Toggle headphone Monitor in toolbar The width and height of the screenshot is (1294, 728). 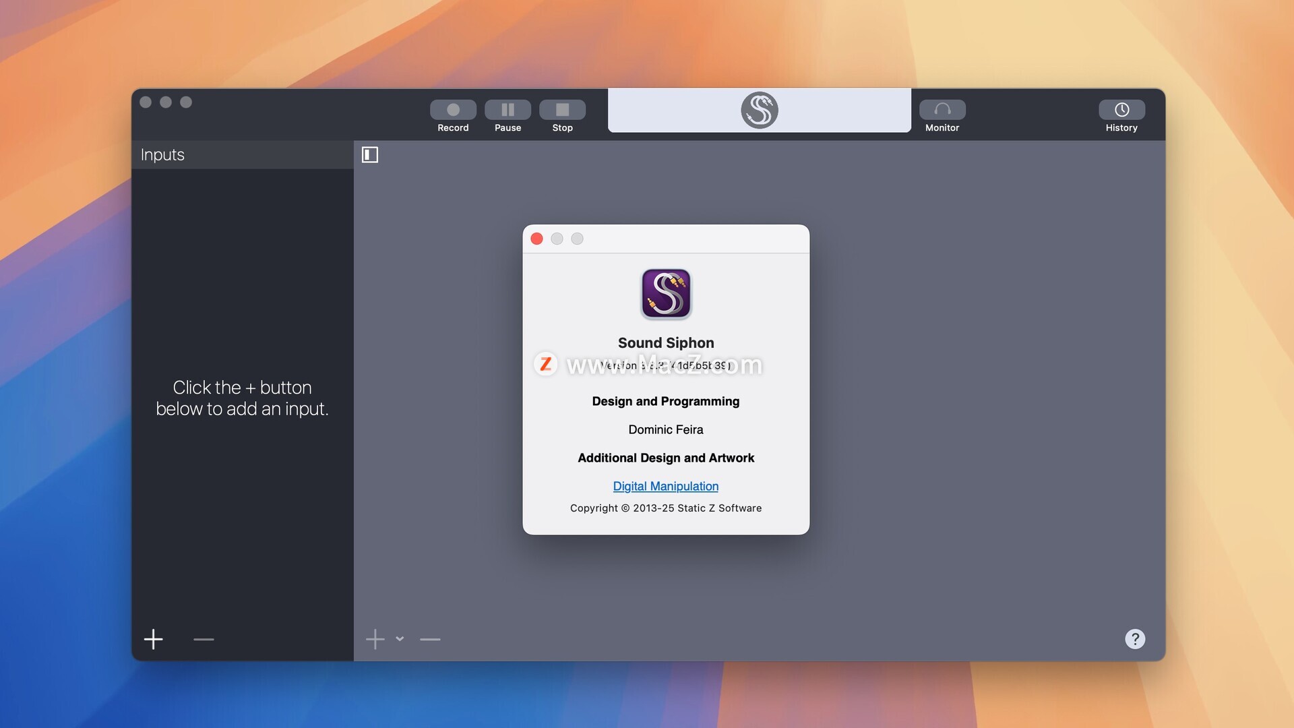pos(942,110)
